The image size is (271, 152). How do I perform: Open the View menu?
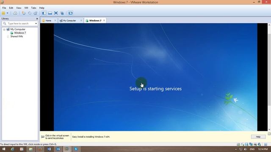pos(19,8)
